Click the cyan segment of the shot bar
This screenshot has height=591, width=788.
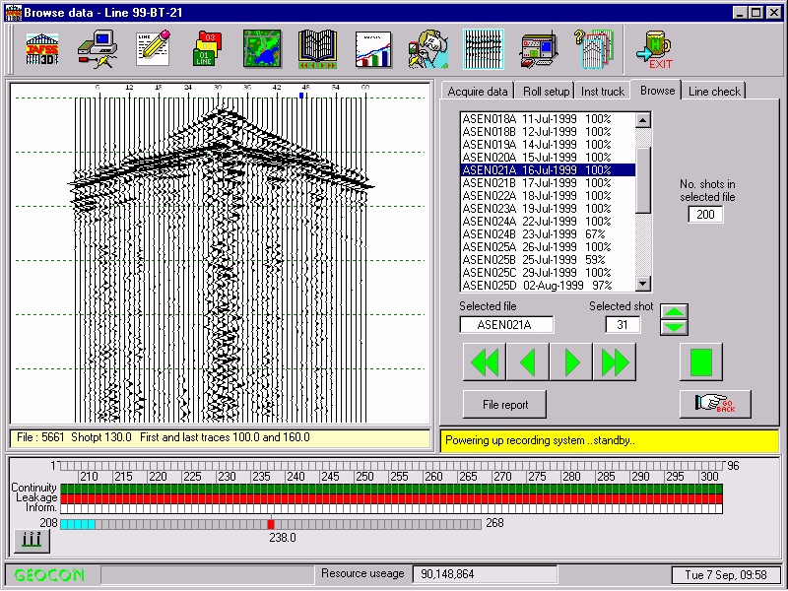point(78,525)
